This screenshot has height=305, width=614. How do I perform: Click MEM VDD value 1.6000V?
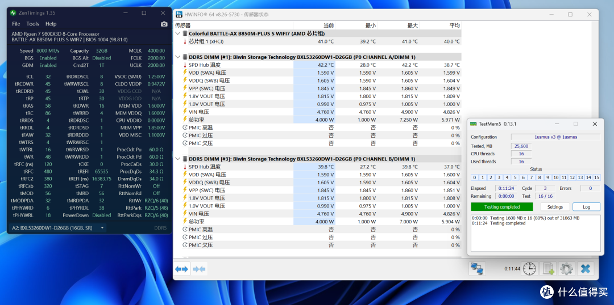click(x=156, y=106)
